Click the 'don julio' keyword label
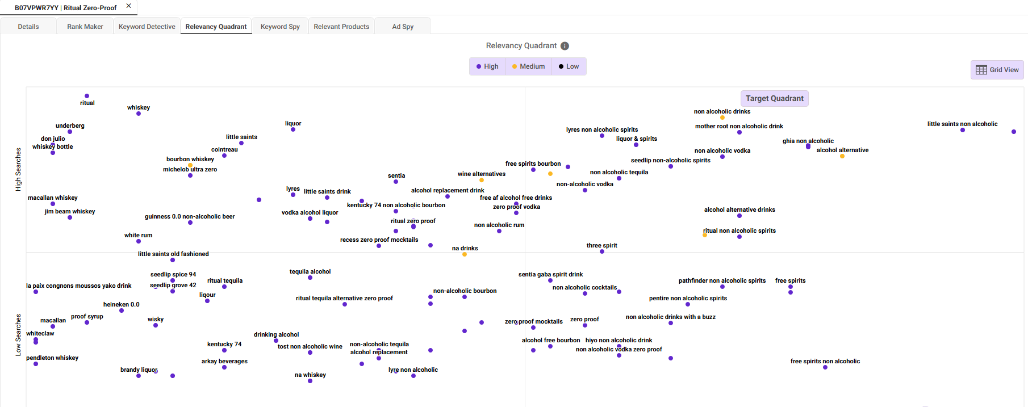 (53, 139)
